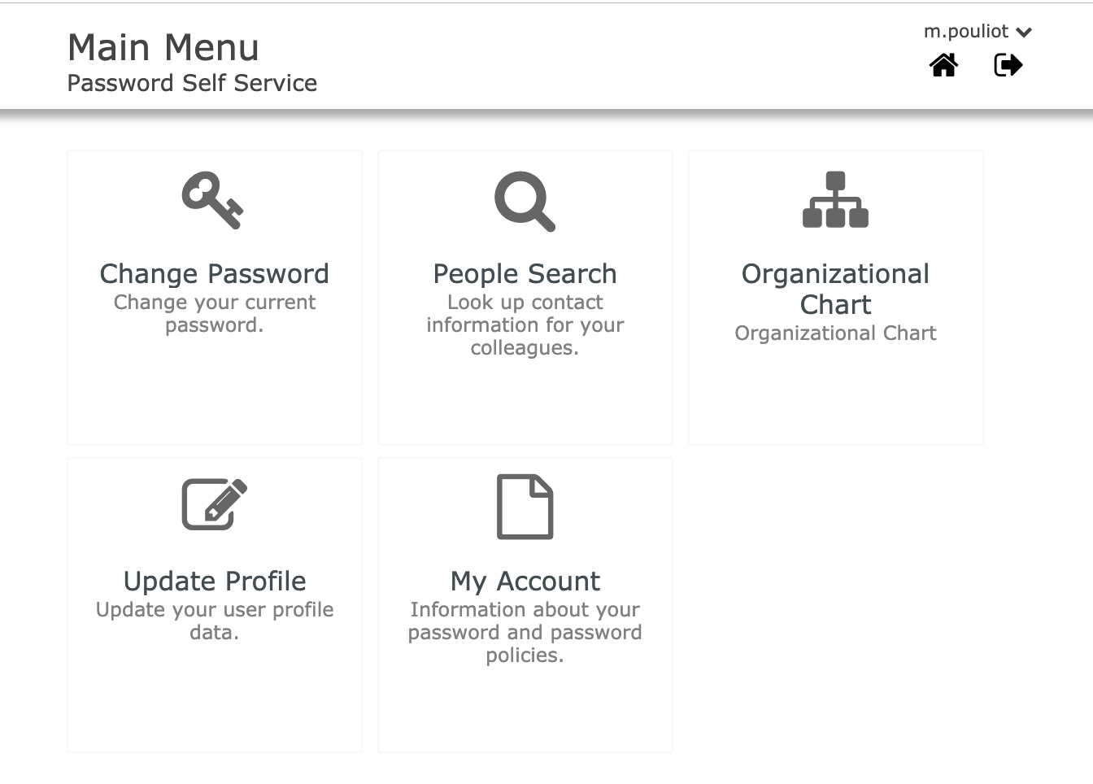Viewport: 1093px width, 784px height.
Task: Click the magnifying glass People Search icon
Action: pyautogui.click(x=525, y=200)
